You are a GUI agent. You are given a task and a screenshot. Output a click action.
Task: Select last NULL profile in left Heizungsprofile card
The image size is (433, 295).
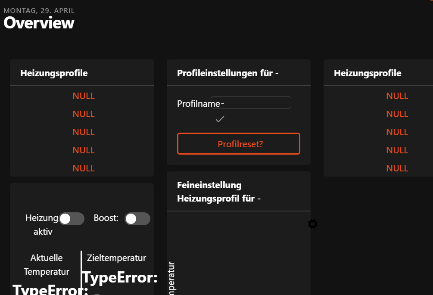tap(84, 168)
